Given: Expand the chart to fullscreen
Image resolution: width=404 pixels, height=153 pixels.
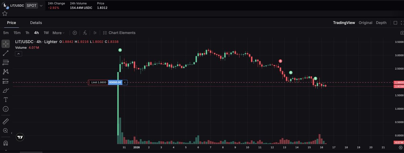Looking at the screenshot, I should [402, 23].
